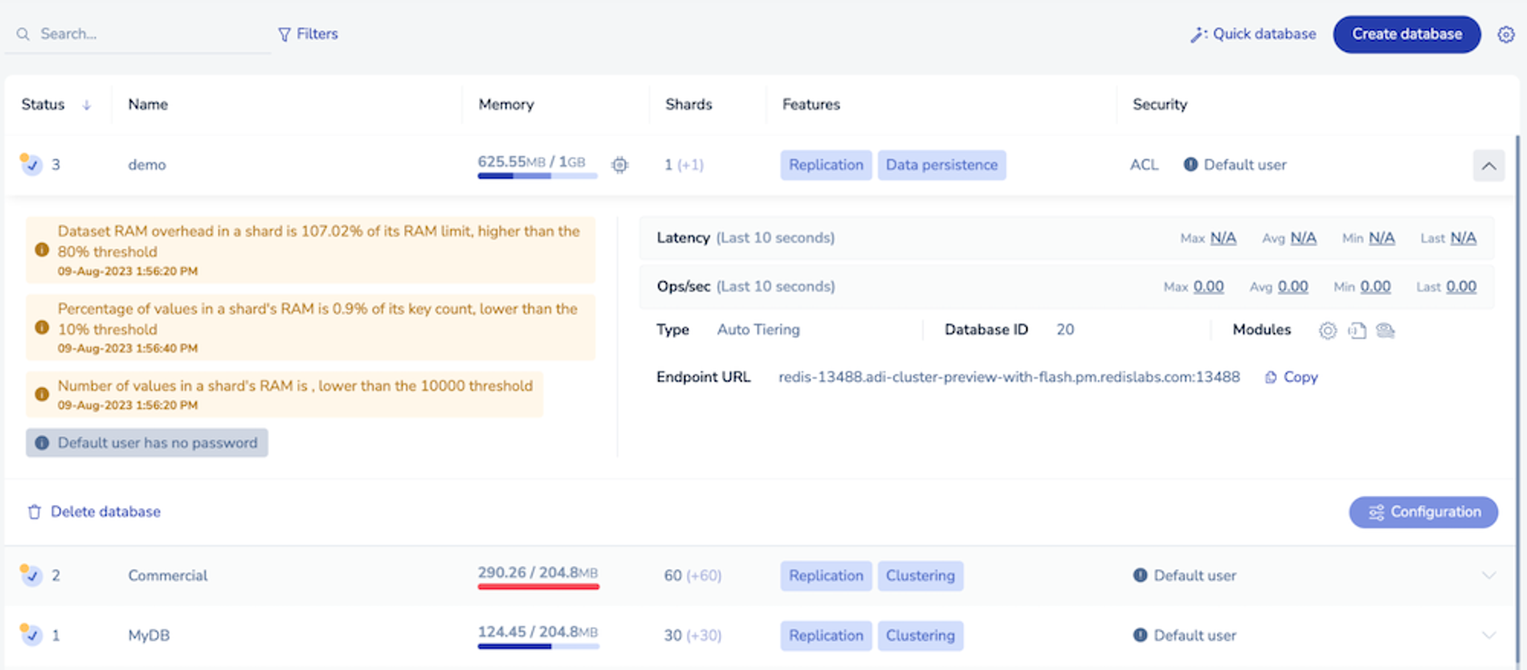Click the chip icon beside demo memory
Screen dimensions: 1527x670
click(620, 165)
